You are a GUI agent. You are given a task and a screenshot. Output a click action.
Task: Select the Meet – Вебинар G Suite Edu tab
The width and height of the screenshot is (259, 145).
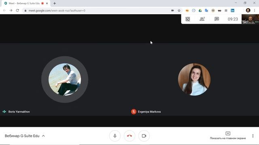pos(26,3)
